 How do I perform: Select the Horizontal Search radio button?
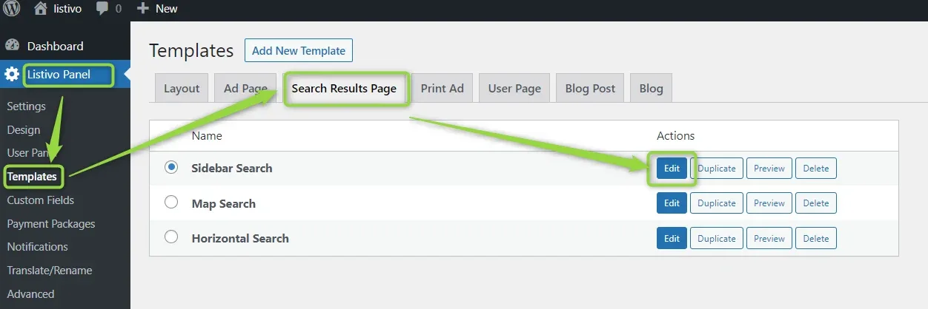tap(171, 237)
